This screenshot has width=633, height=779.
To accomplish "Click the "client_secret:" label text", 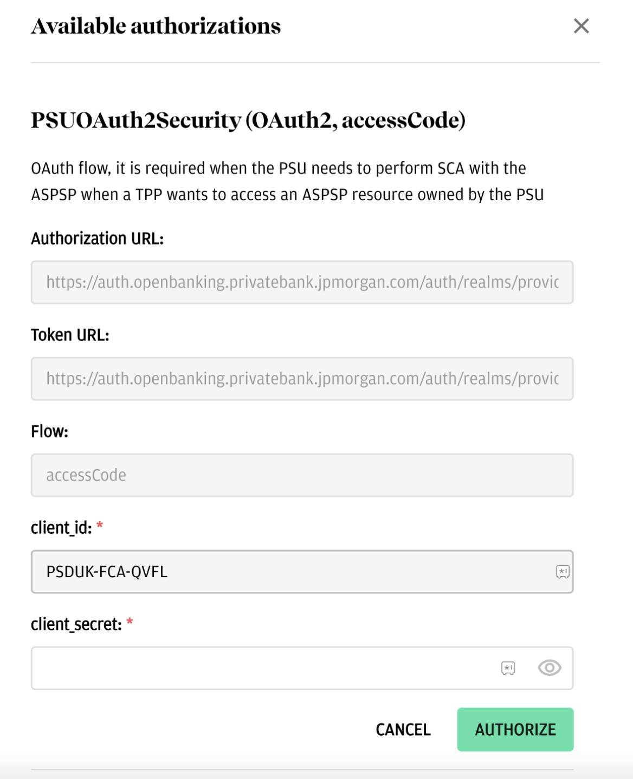I will (x=76, y=624).
